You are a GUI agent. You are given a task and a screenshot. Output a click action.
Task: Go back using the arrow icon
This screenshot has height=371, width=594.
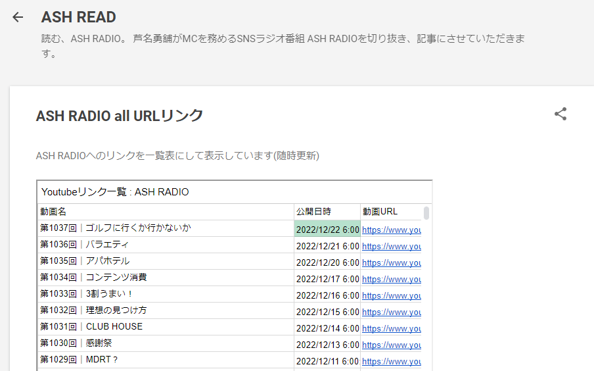point(18,17)
